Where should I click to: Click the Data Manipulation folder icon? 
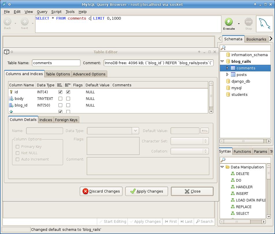(x=227, y=167)
